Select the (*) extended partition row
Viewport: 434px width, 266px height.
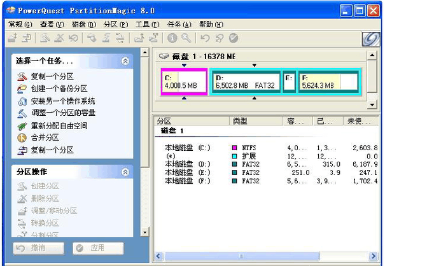(x=266, y=156)
